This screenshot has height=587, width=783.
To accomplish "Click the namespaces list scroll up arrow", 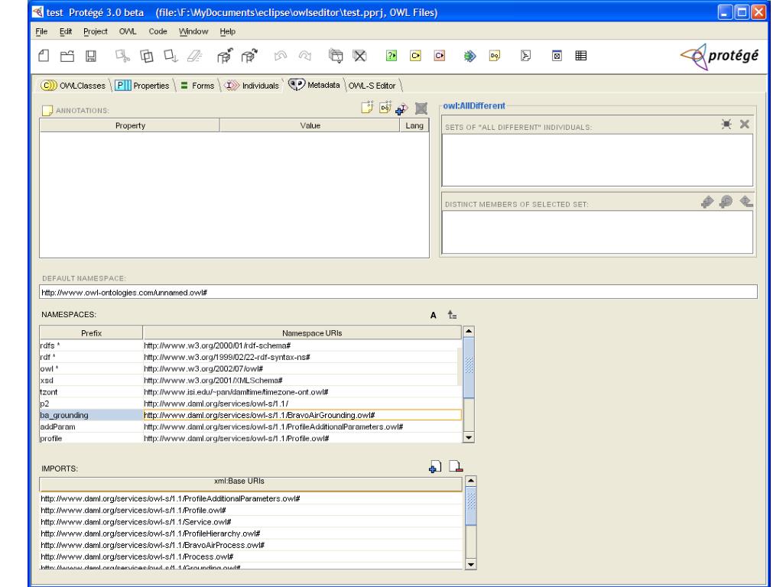I will (x=469, y=331).
